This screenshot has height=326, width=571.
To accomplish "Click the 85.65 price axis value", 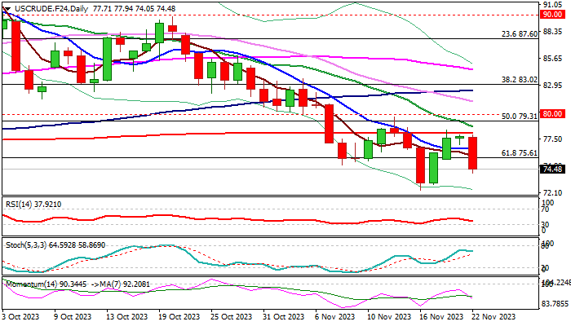I will [552, 58].
